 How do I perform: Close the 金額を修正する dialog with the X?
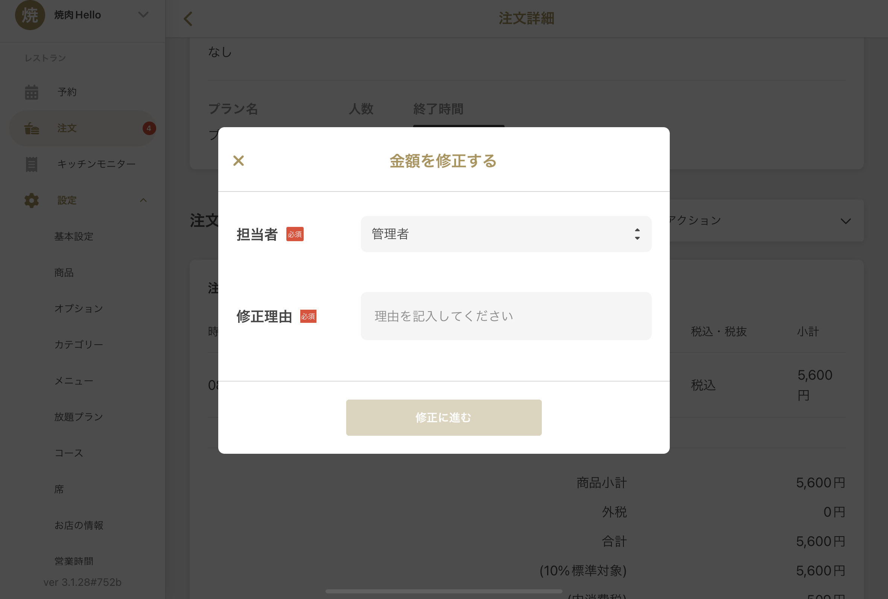pyautogui.click(x=239, y=160)
